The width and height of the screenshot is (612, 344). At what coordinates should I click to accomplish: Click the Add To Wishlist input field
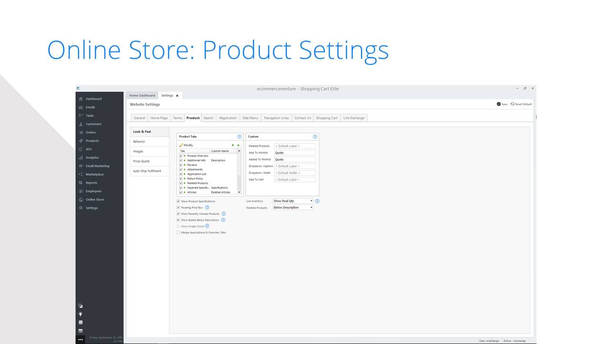tap(295, 153)
